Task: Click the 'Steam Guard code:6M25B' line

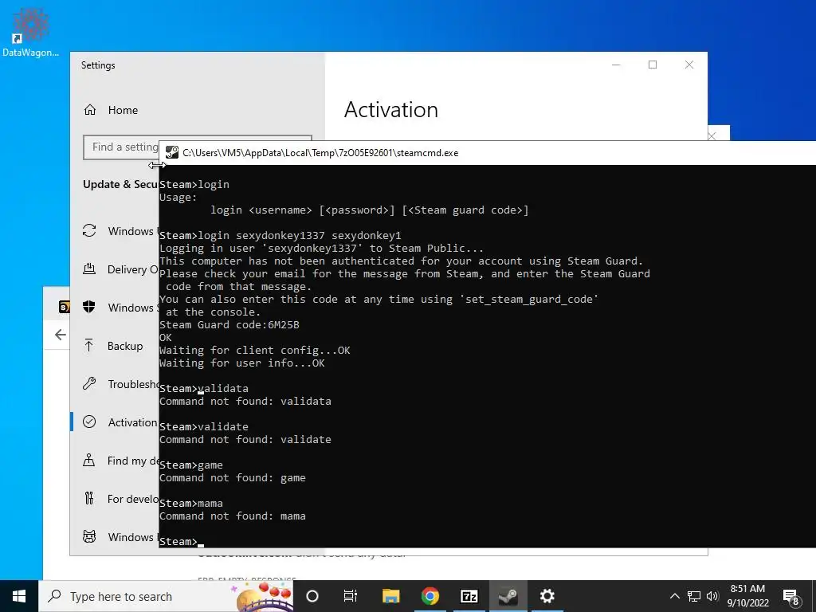Action: pyautogui.click(x=229, y=325)
